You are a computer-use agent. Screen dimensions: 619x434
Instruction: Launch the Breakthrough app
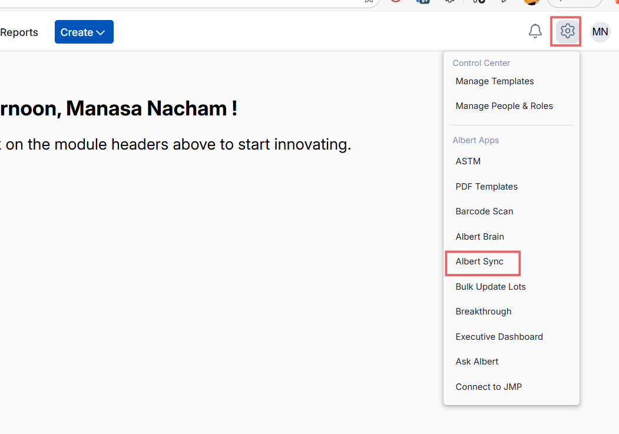pyautogui.click(x=484, y=312)
